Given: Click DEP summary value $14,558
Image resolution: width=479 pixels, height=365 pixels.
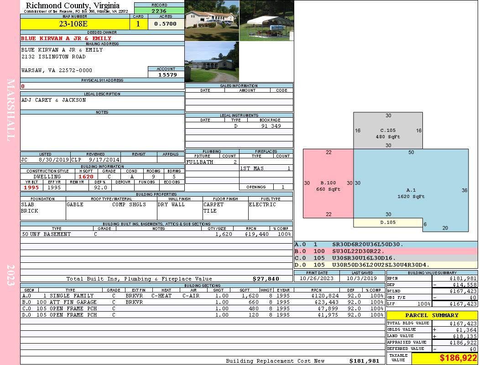Looking at the screenshot, I should coord(465,285).
